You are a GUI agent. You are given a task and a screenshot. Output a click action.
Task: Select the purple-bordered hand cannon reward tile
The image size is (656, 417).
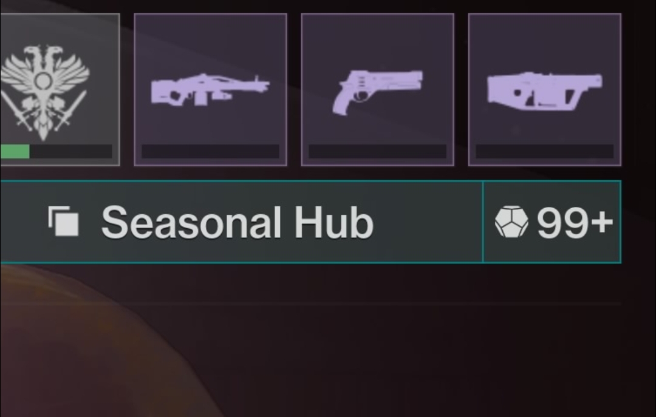[378, 89]
